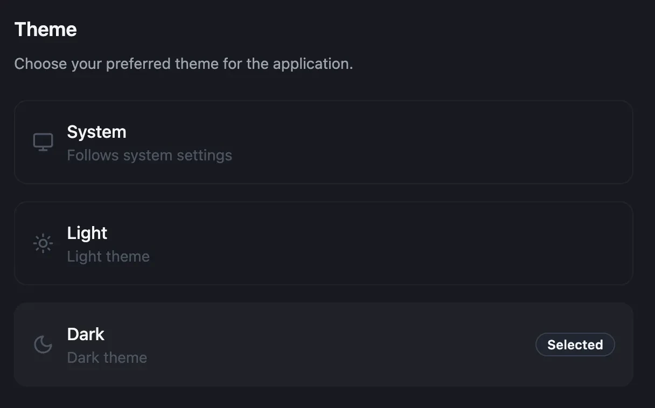Click the "Selected" badge on Dark
This screenshot has height=408, width=655.
coord(575,345)
